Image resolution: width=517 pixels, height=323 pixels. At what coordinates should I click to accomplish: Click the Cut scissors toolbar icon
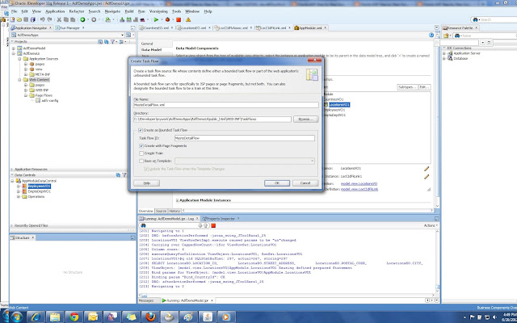[59, 19]
